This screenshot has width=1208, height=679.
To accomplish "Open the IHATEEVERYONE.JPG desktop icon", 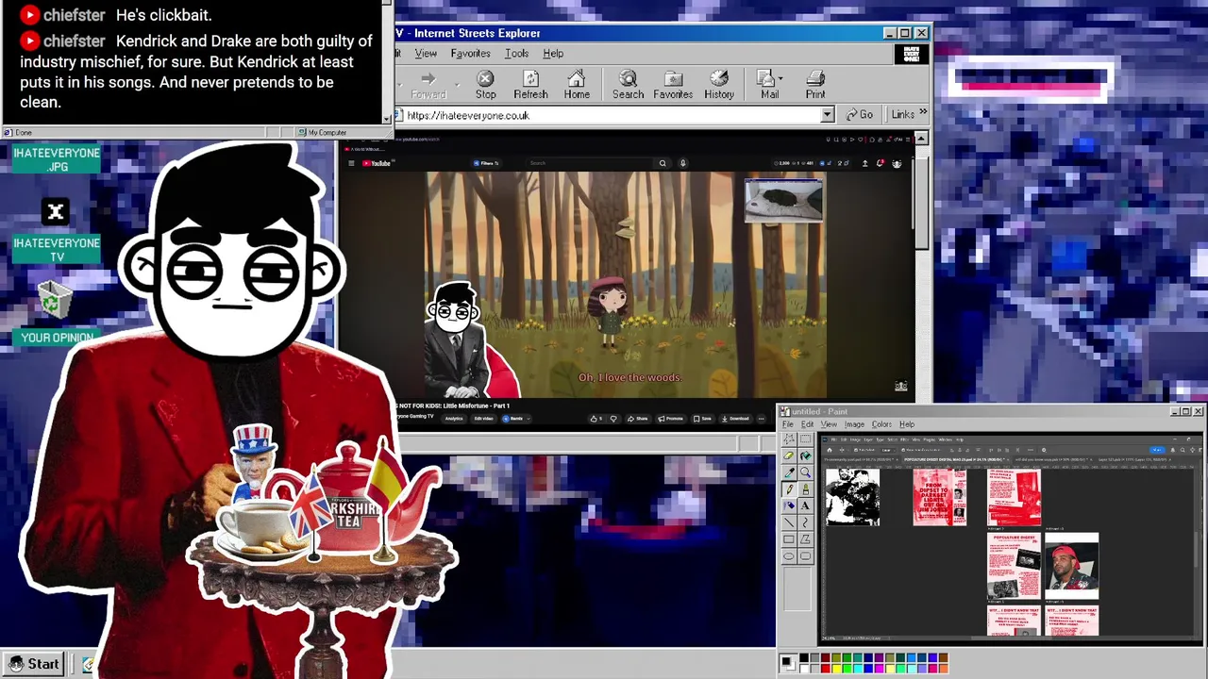I will pyautogui.click(x=57, y=159).
